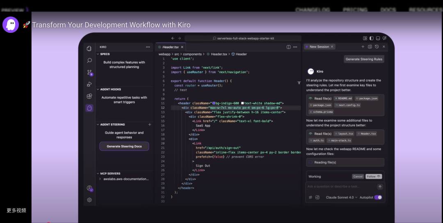Open the task list icon in chat header
This screenshot has width=443, height=223.
point(370,47)
